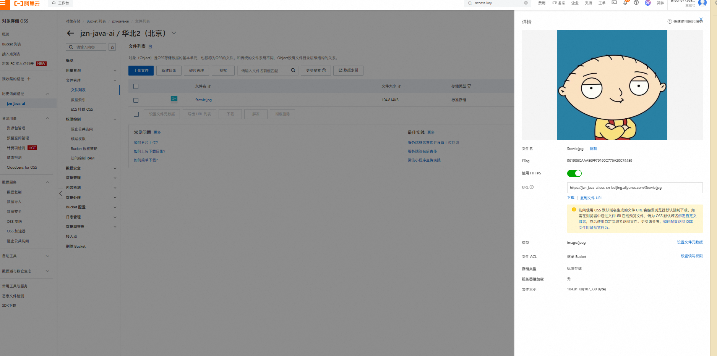The image size is (717, 356).
Task: Sort by 文件大小 column arrow
Action: coord(399,86)
